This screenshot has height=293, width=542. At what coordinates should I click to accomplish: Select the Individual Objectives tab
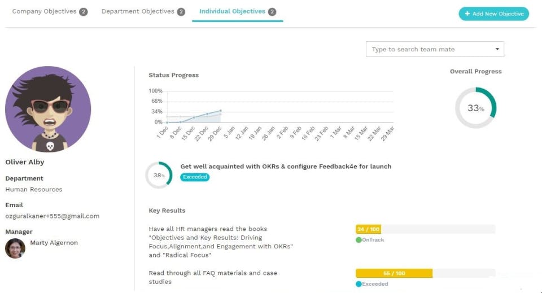click(x=232, y=11)
